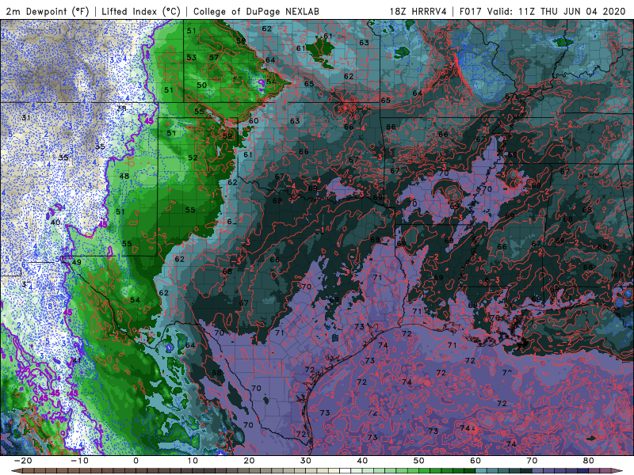Click the "60" color scale label
Viewport: 634px width, 475px height.
tap(475, 461)
